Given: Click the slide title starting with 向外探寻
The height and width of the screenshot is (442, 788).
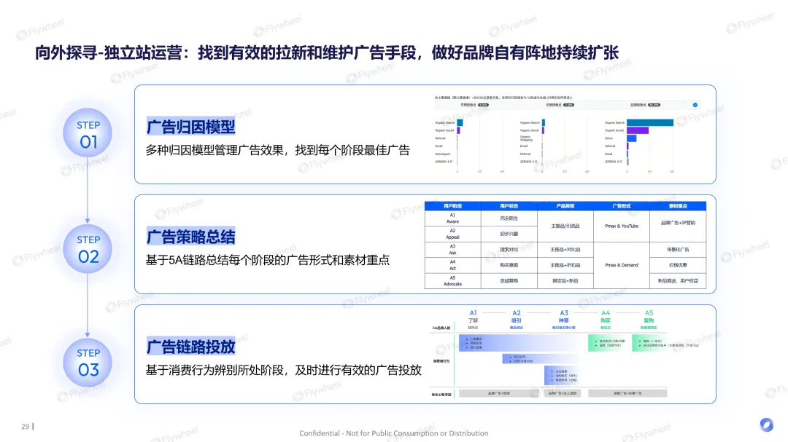Looking at the screenshot, I should point(327,53).
